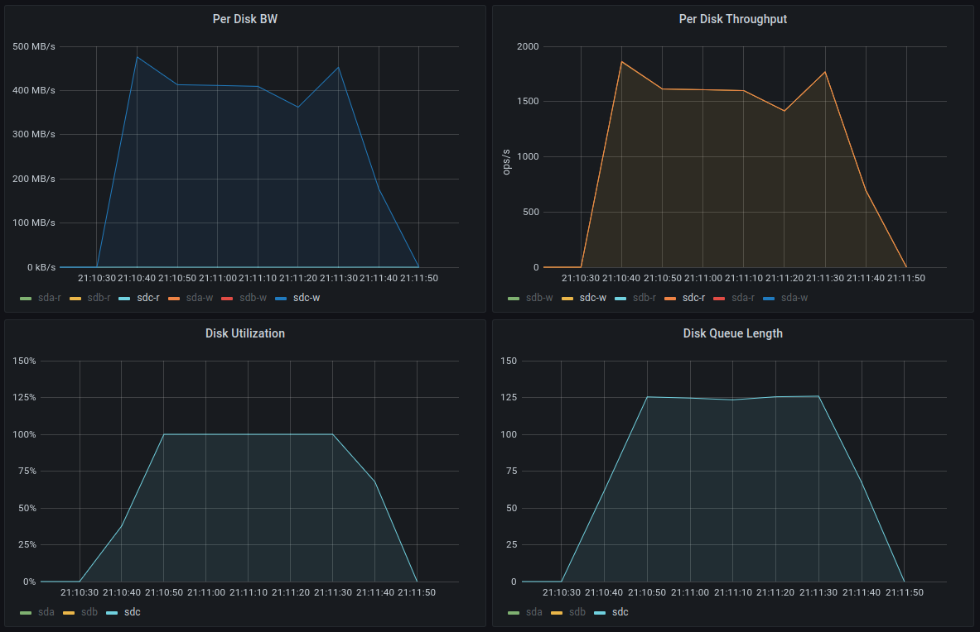Click the sdb-w green swatch in Throughput legend

[514, 299]
